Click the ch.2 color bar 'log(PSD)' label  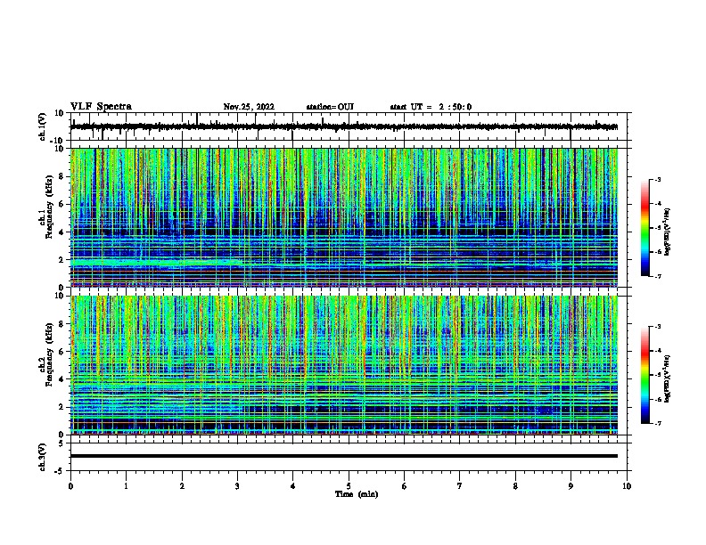(x=667, y=378)
